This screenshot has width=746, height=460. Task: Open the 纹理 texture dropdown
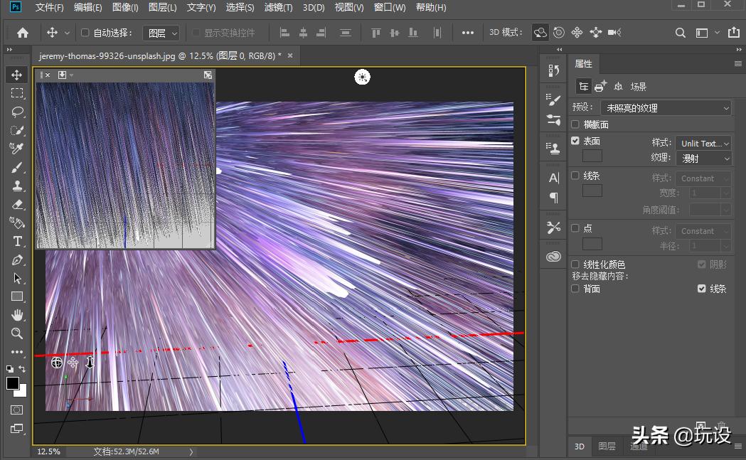(x=705, y=159)
